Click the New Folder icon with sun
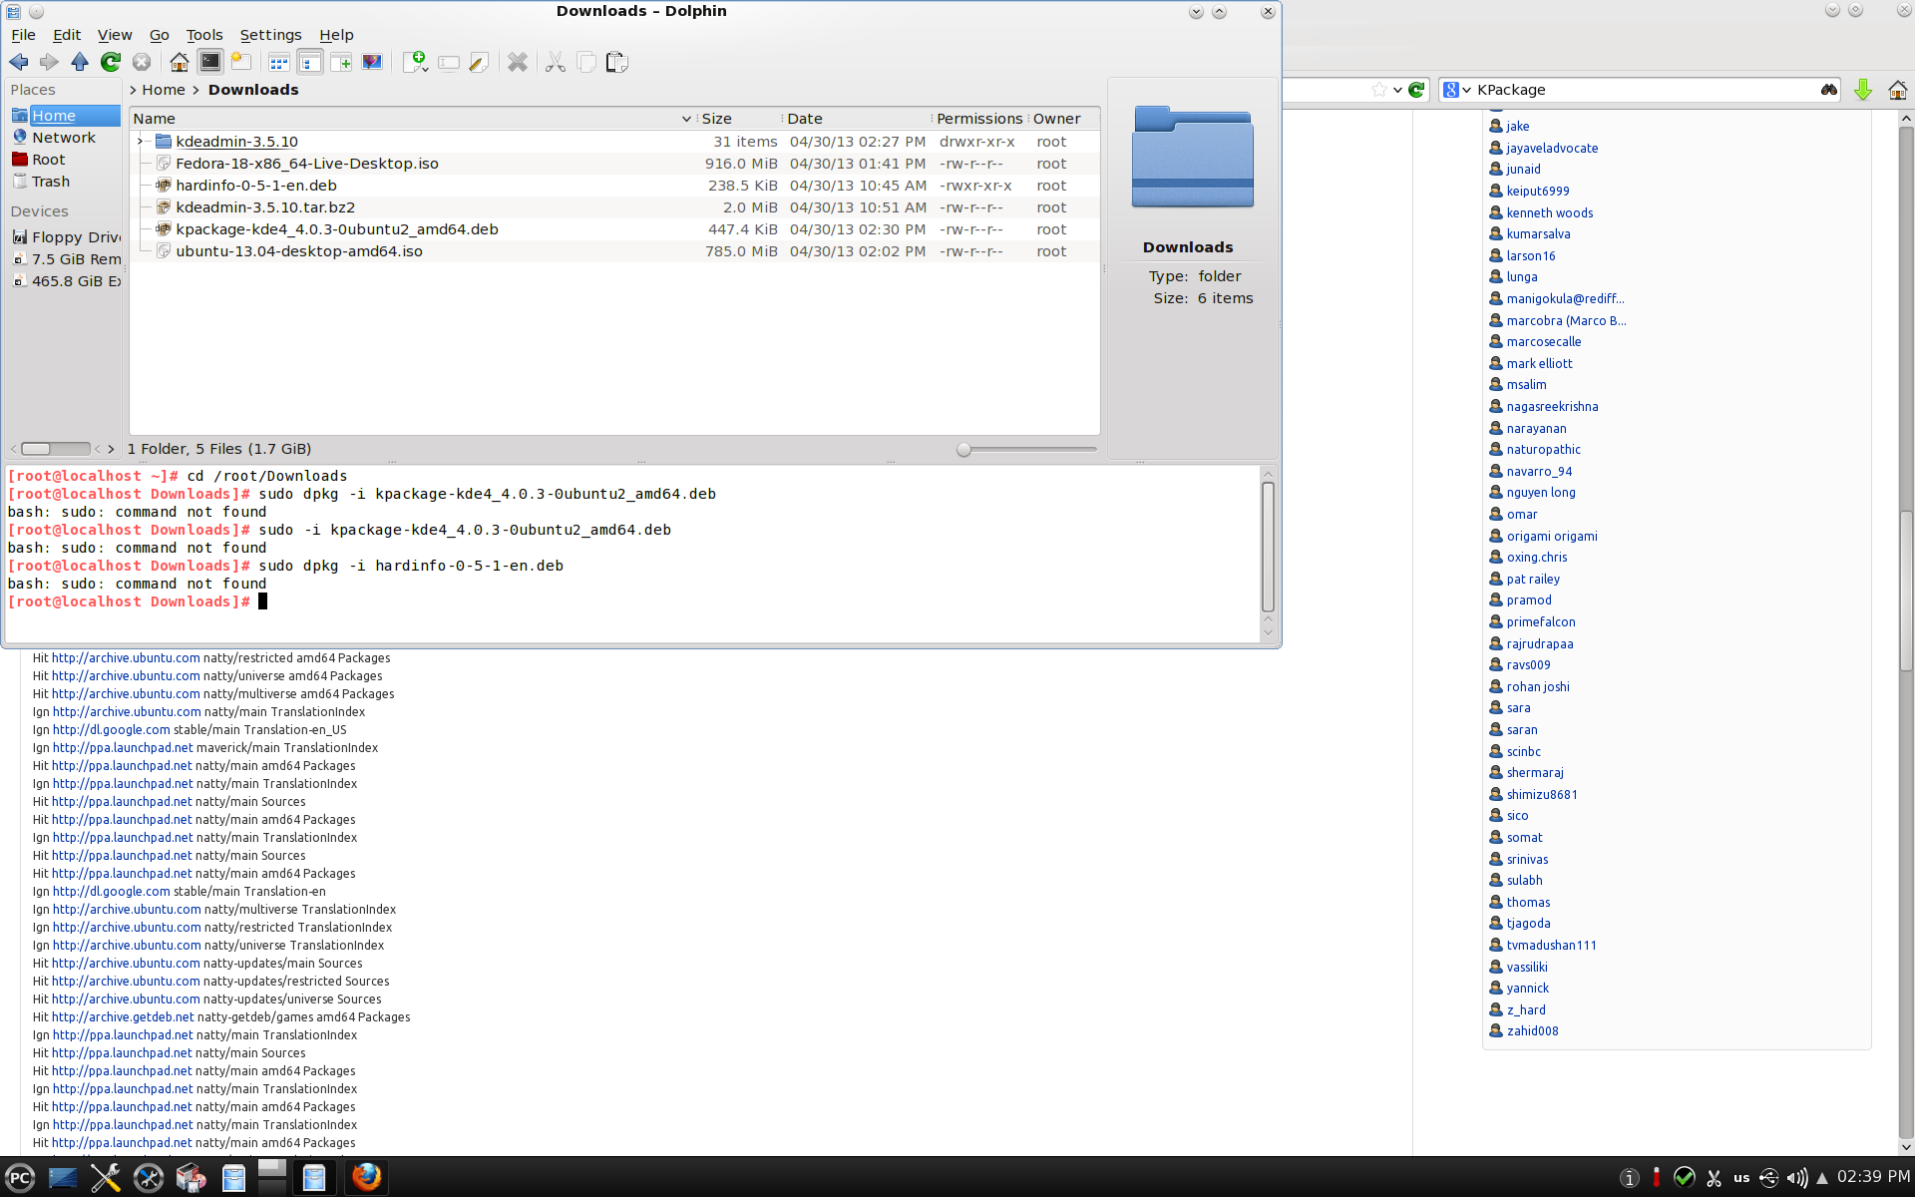The width and height of the screenshot is (1915, 1197). pyautogui.click(x=240, y=62)
